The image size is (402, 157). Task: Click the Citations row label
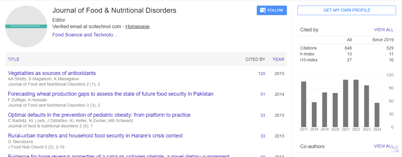pyautogui.click(x=309, y=48)
